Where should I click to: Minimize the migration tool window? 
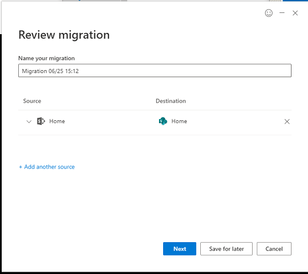(282, 13)
